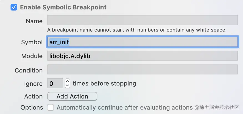
Task: Click the Condition label
Action: pyautogui.click(x=29, y=70)
